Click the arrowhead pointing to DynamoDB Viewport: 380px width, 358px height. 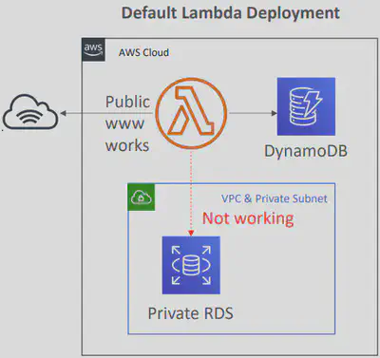point(275,113)
